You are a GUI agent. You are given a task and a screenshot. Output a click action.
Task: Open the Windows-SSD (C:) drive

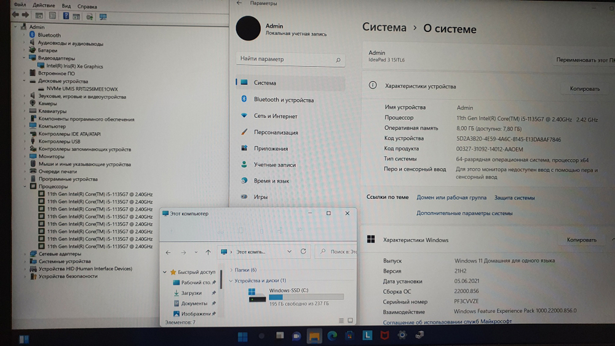[x=296, y=296]
